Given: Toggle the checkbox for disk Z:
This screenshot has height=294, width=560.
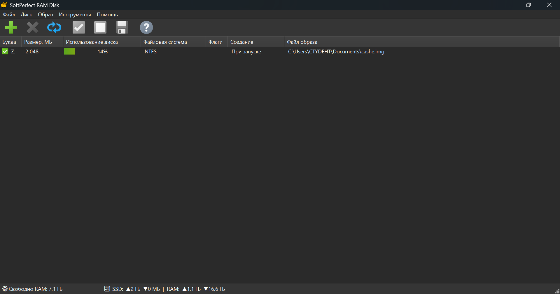Looking at the screenshot, I should (5, 52).
